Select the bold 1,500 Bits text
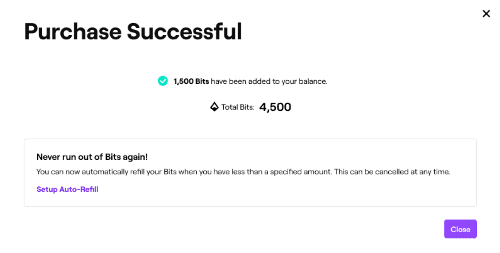500x253 pixels. pyautogui.click(x=191, y=82)
